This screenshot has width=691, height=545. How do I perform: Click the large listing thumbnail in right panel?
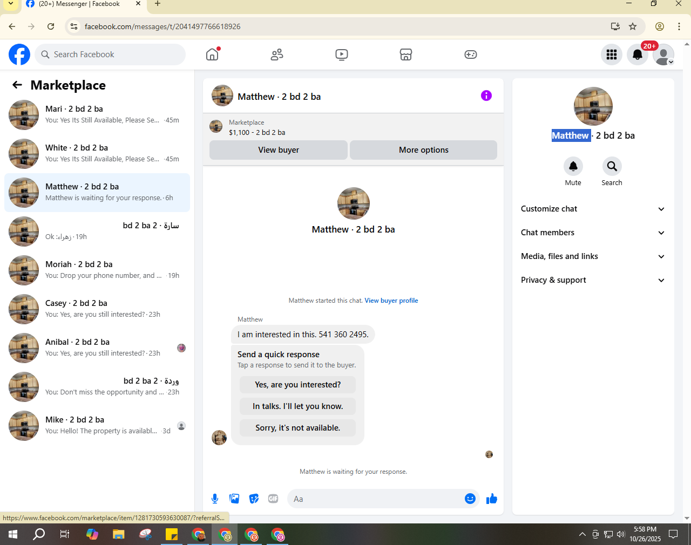pos(593,106)
